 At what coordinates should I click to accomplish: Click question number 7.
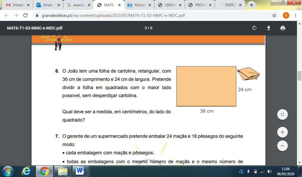(57, 136)
